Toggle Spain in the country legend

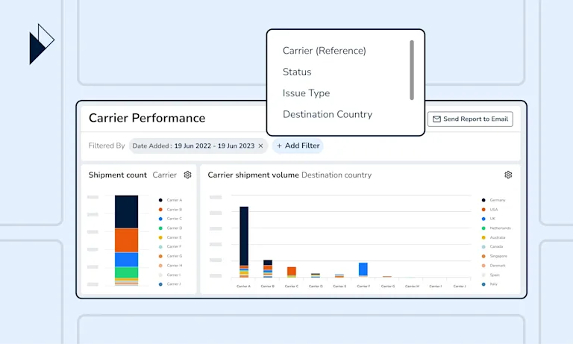pos(490,275)
